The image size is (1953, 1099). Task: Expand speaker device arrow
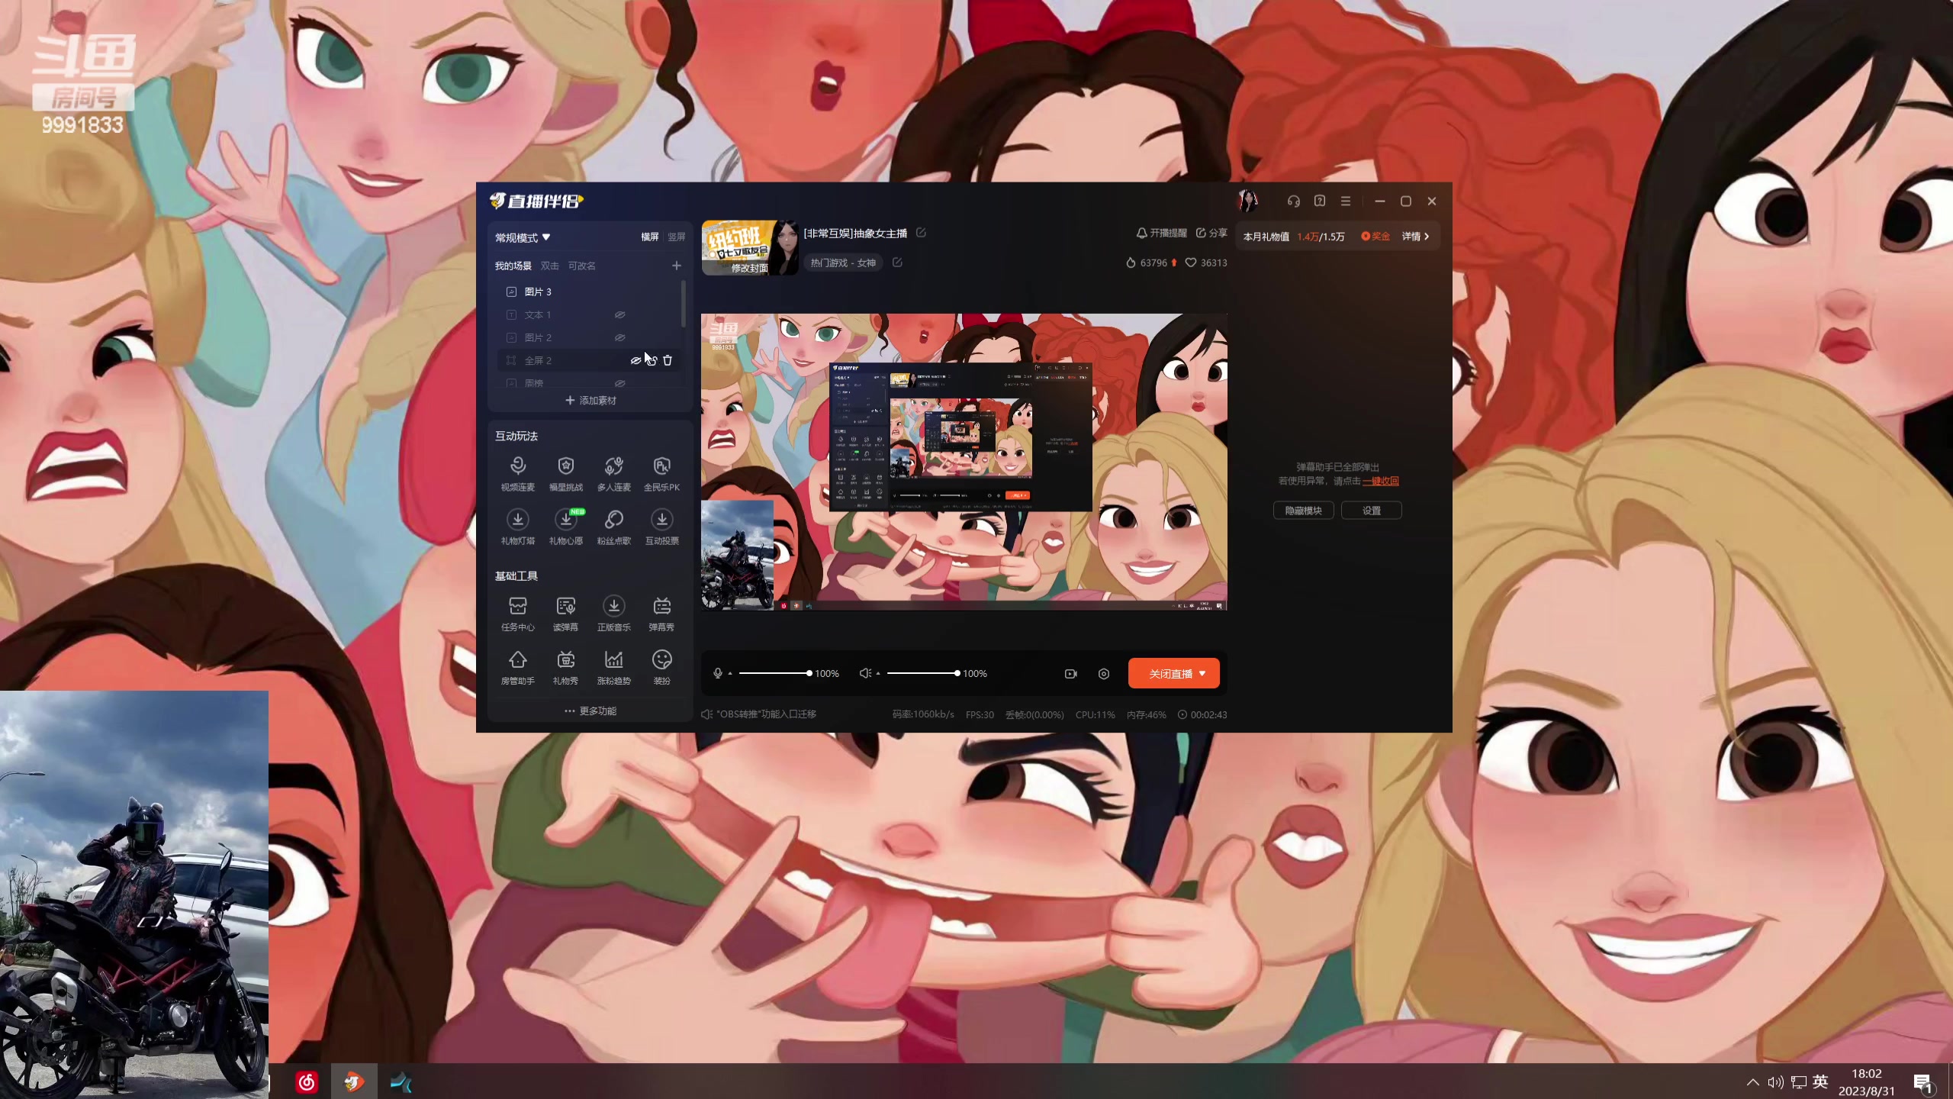tap(878, 673)
